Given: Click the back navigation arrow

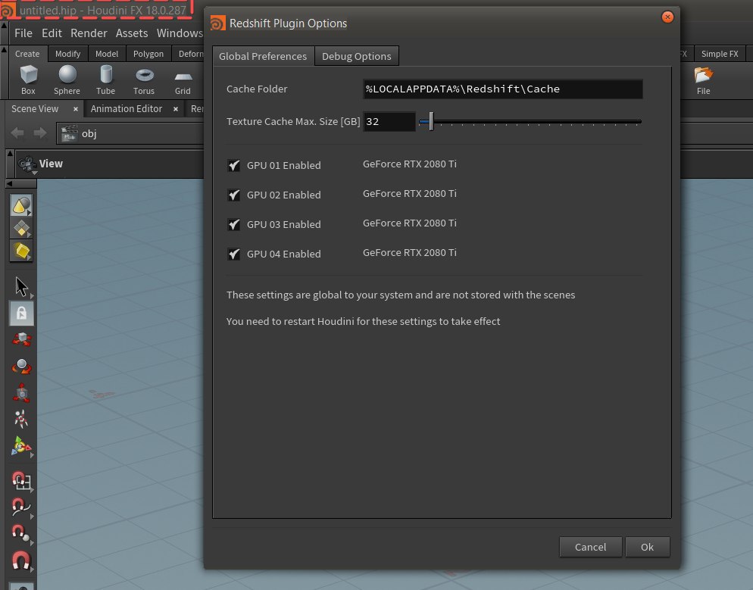Looking at the screenshot, I should pyautogui.click(x=17, y=133).
